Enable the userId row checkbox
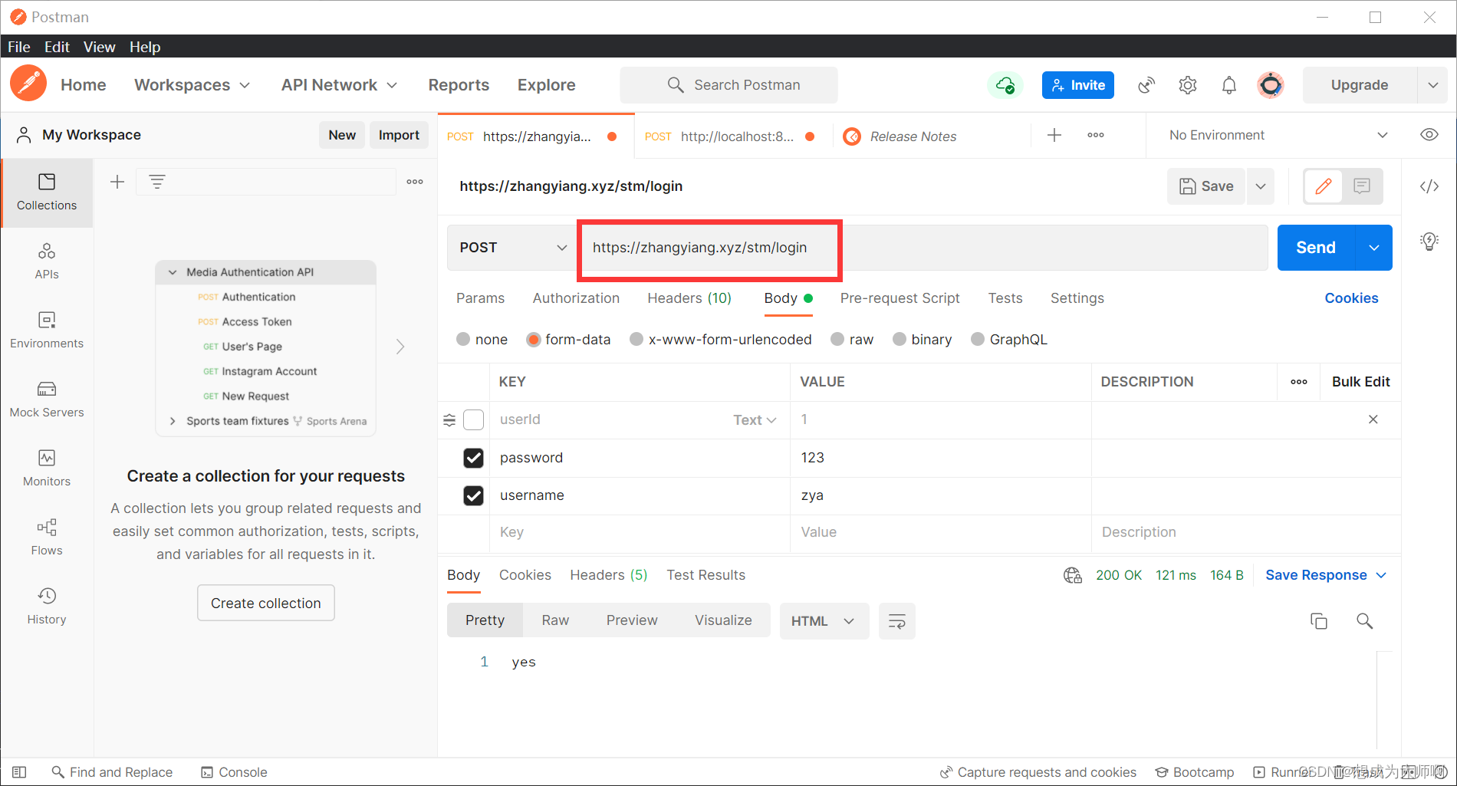Image resolution: width=1457 pixels, height=786 pixels. pos(474,419)
